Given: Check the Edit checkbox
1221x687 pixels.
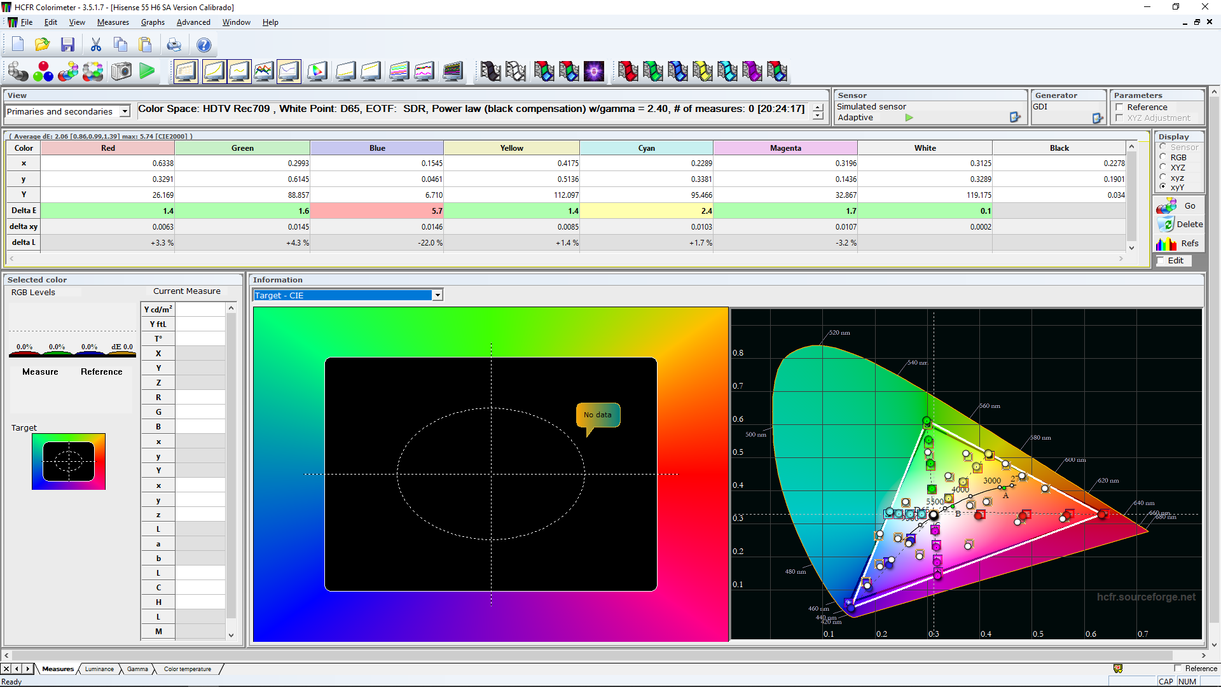Looking at the screenshot, I should tap(1161, 260).
